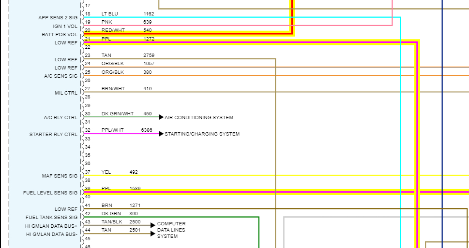Click the DK GRN text at pin 42
Image resolution: width=469 pixels, height=248 pixels.
[111, 213]
